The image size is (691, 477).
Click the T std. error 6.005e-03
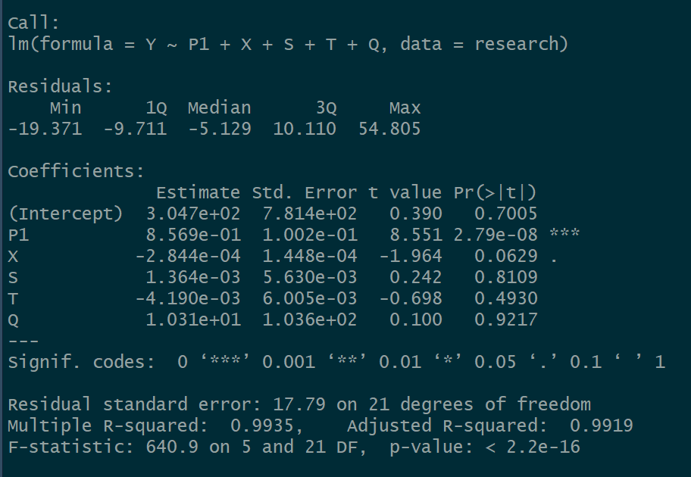[310, 298]
